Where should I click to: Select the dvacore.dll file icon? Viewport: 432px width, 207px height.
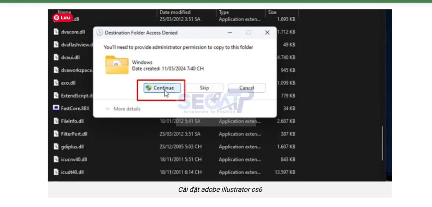(x=56, y=32)
